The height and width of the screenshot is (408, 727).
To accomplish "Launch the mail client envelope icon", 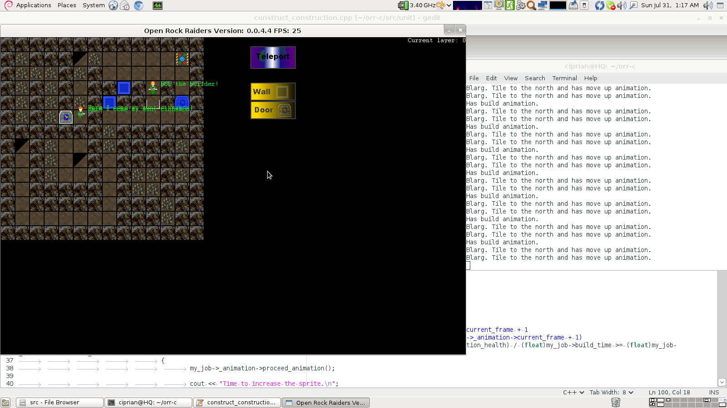I will pyautogui.click(x=125, y=5).
